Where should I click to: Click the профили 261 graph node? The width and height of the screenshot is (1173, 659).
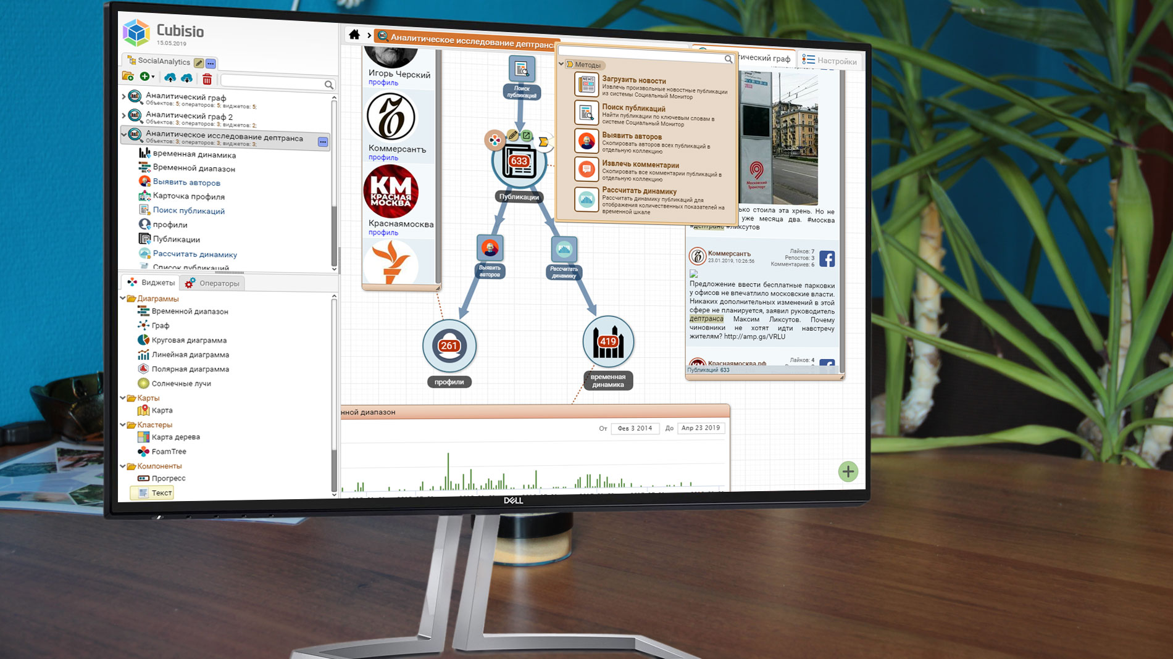click(449, 346)
